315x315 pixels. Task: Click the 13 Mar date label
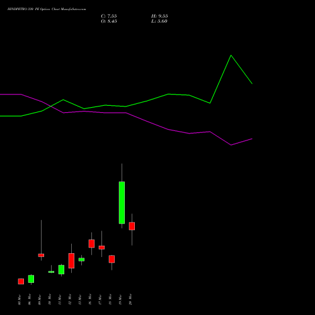[80, 300]
